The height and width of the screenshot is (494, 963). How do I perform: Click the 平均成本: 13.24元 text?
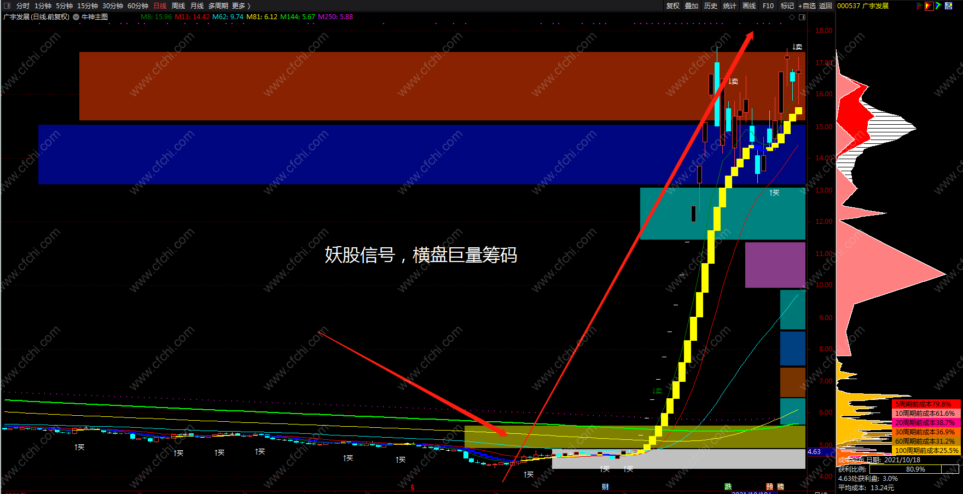pyautogui.click(x=866, y=488)
